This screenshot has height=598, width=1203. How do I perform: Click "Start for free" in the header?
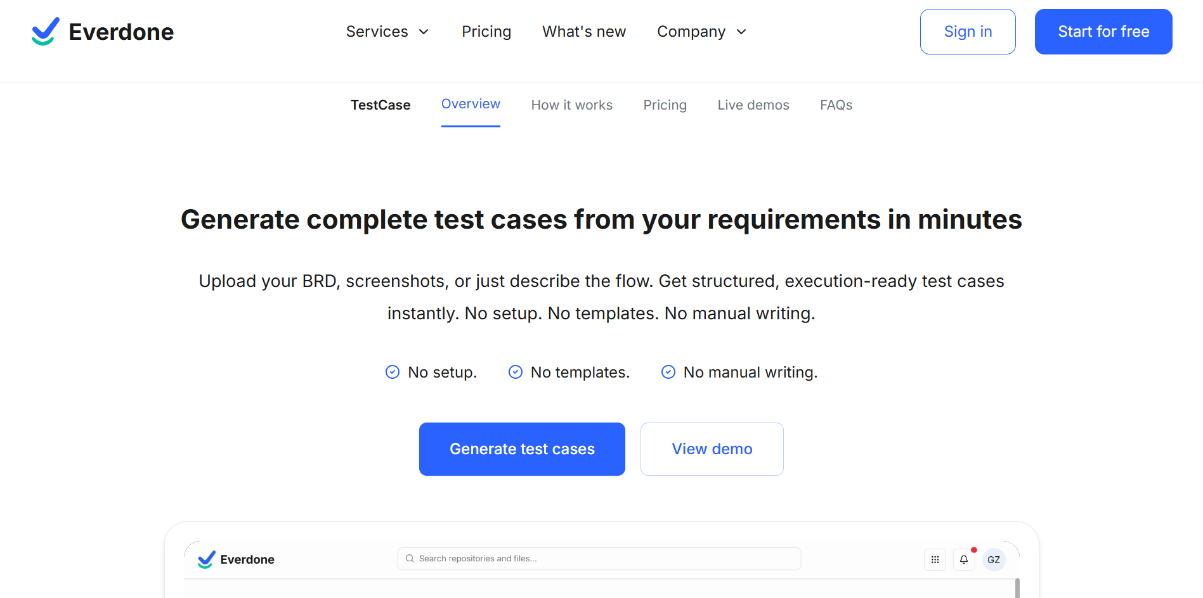[x=1103, y=31]
